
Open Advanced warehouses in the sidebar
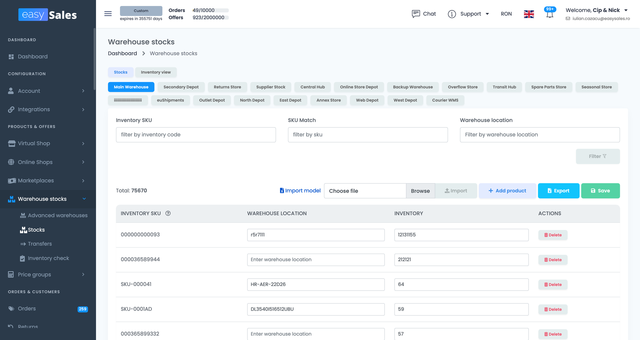point(54,216)
